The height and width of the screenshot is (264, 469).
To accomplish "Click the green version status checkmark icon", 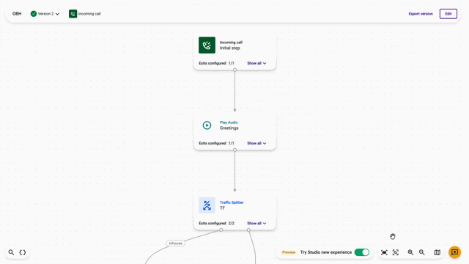I will (x=34, y=14).
